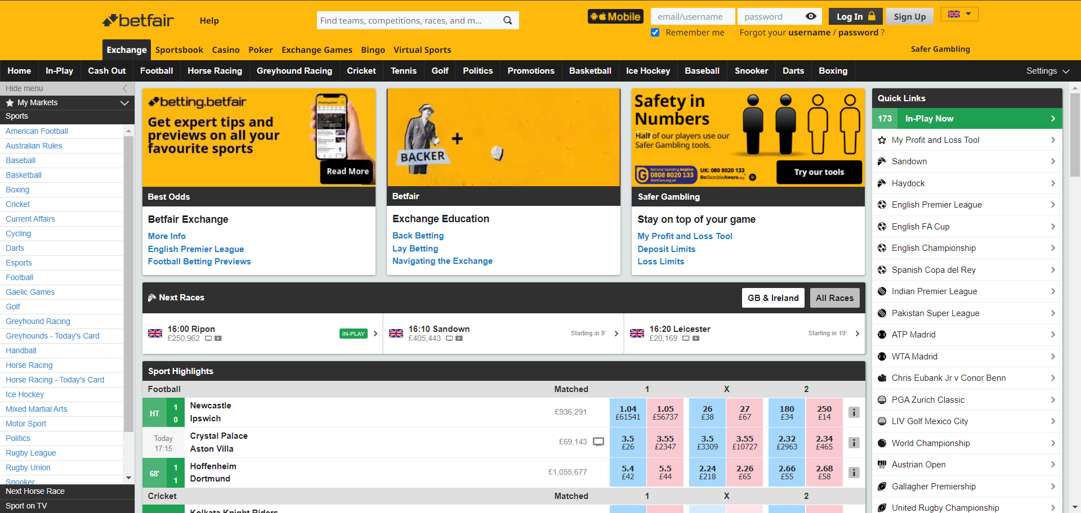This screenshot has width=1081, height=513.
Task: Click the sidebar scroll down arrow
Action: pyautogui.click(x=128, y=478)
